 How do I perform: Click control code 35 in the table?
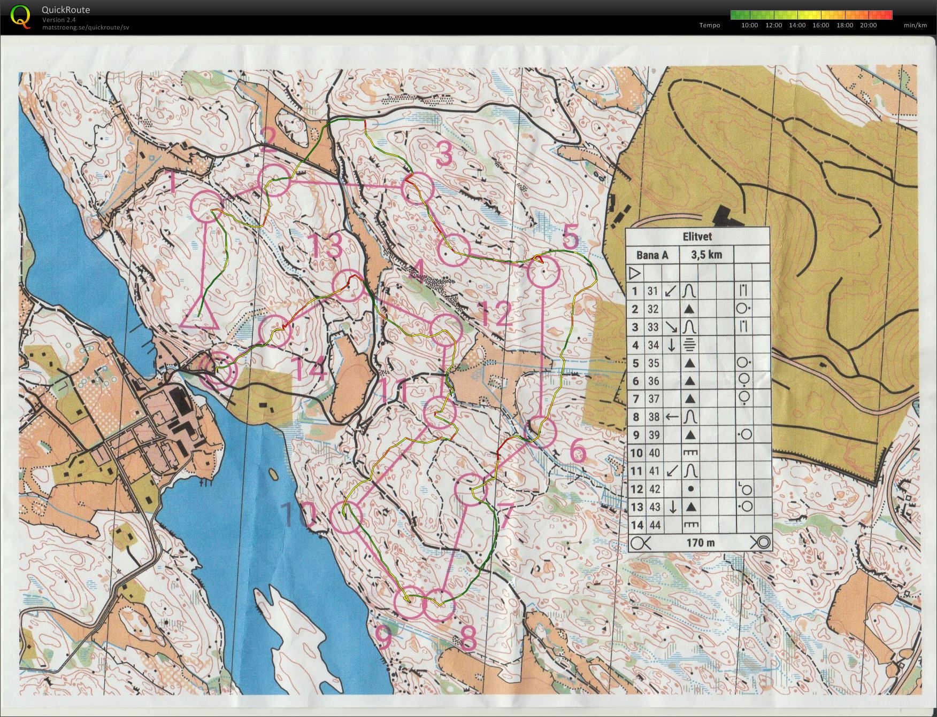653,363
